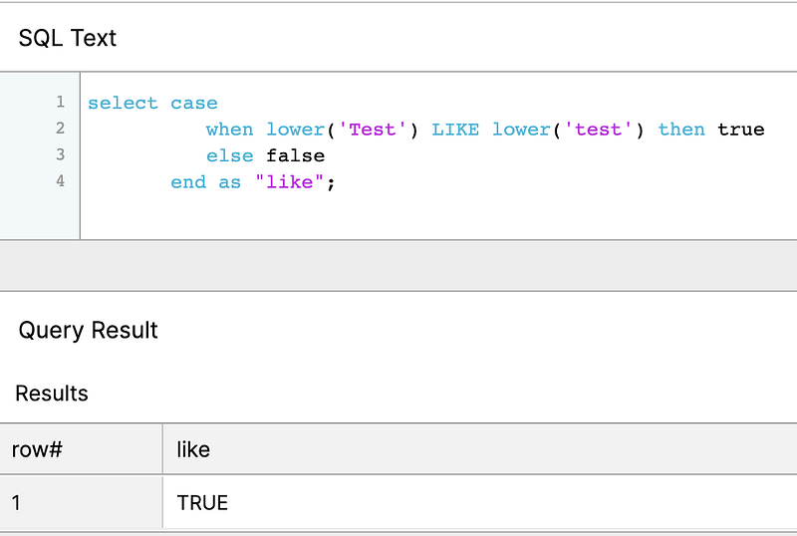Click the 'else' keyword on line three
This screenshot has height=536, width=797.
coord(230,155)
